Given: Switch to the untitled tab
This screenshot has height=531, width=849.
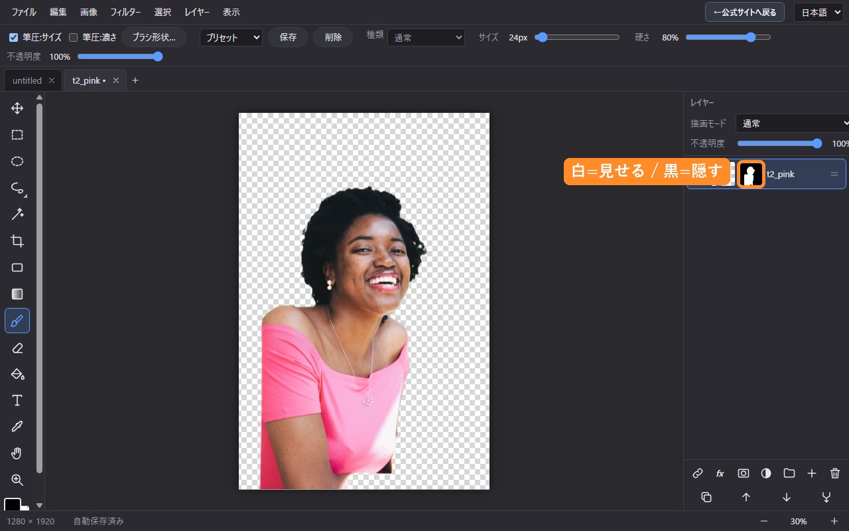Looking at the screenshot, I should tap(27, 80).
